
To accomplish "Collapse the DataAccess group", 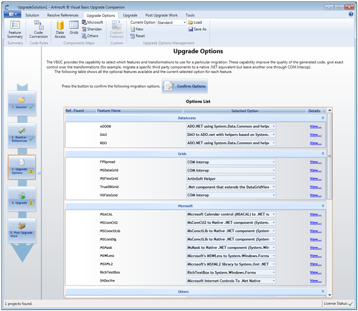I will (x=323, y=118).
